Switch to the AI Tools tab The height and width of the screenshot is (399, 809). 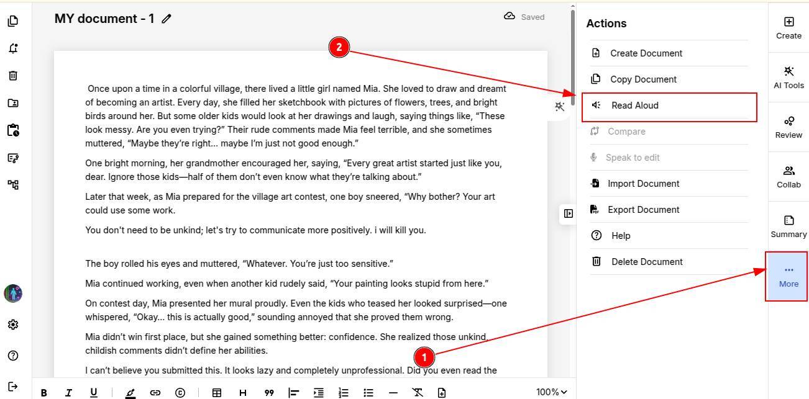point(788,78)
